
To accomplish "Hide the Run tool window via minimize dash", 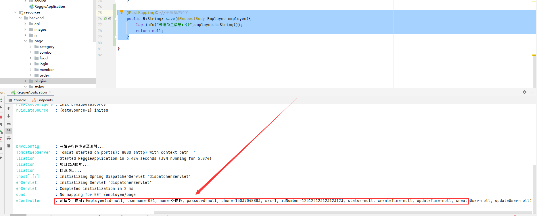I will click(532, 92).
